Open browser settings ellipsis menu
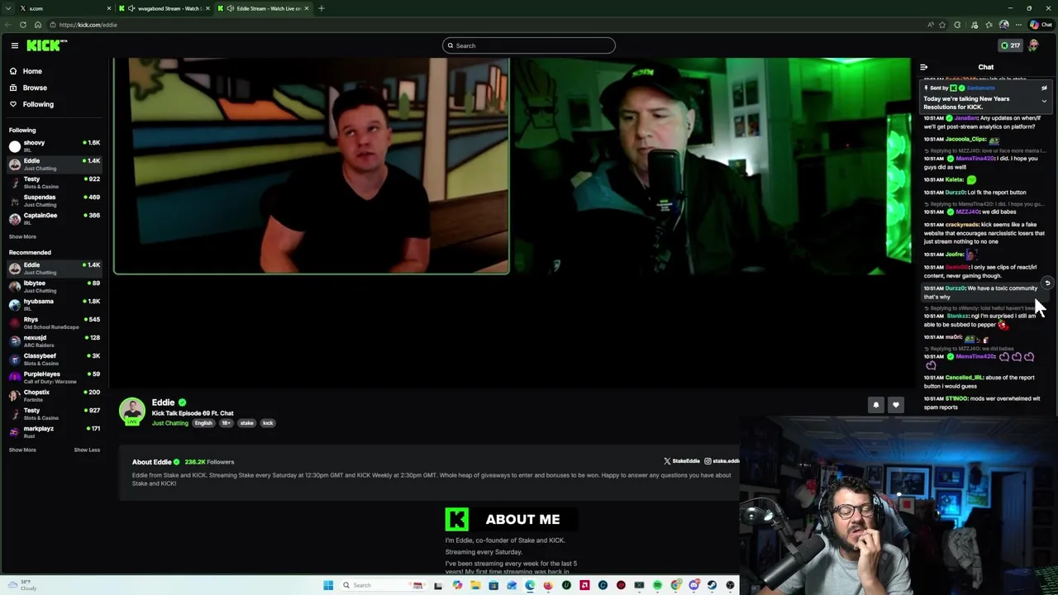This screenshot has width=1058, height=595. [1018, 25]
